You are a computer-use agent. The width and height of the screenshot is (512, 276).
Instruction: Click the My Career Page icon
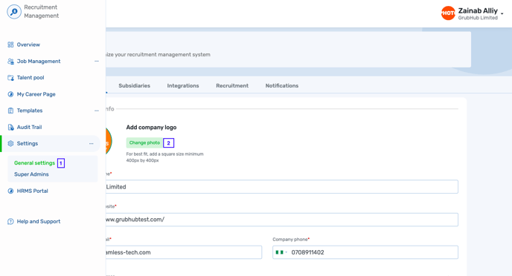coord(10,94)
